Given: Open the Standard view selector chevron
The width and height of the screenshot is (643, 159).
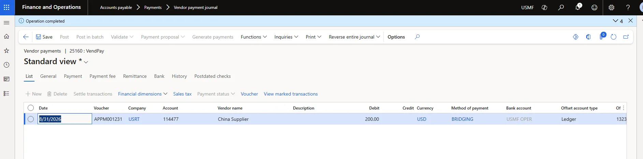Looking at the screenshot, I should coord(86,62).
